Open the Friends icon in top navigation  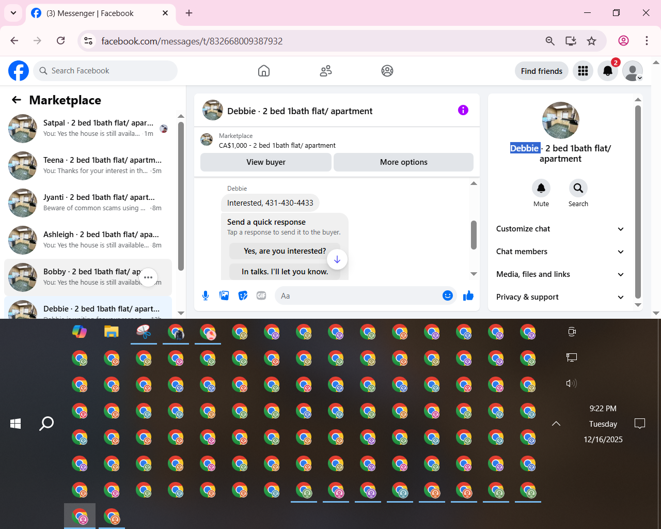click(x=326, y=71)
